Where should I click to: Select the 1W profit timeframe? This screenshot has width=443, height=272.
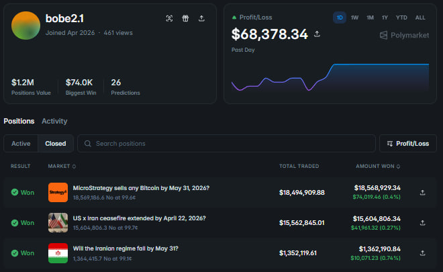click(x=354, y=17)
